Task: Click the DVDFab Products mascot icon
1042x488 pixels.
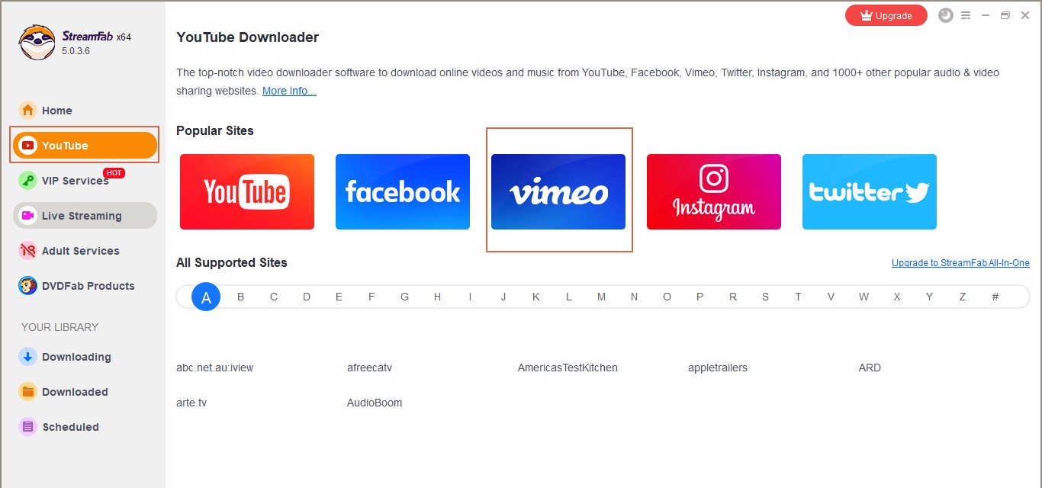Action: [28, 286]
